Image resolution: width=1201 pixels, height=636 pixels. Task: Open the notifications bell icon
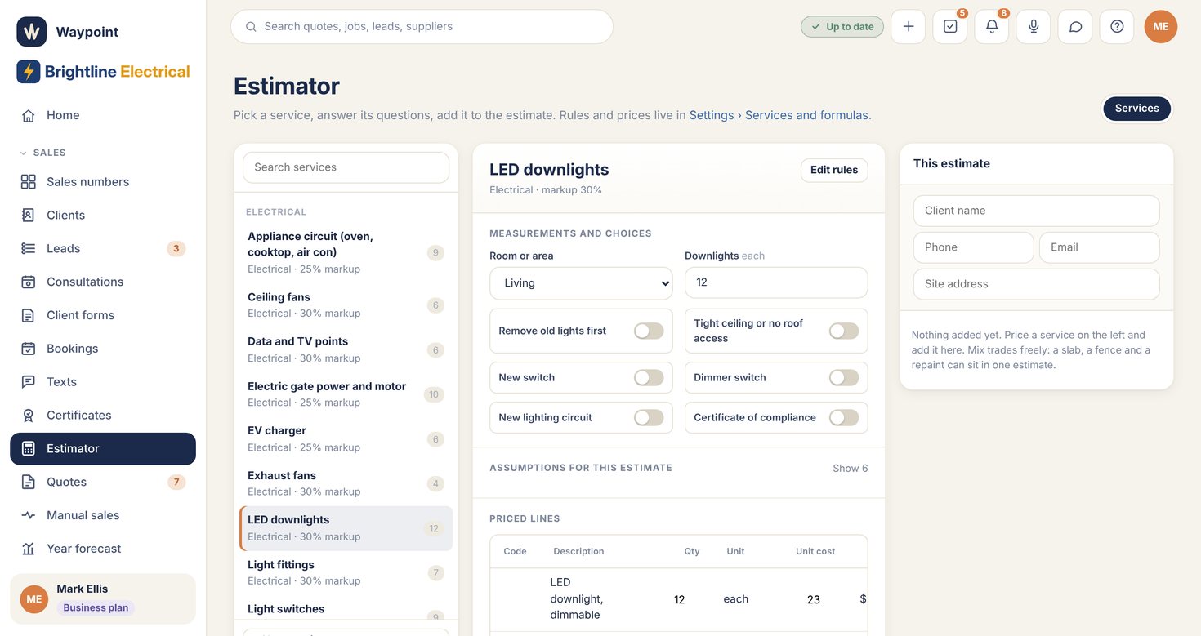click(992, 26)
